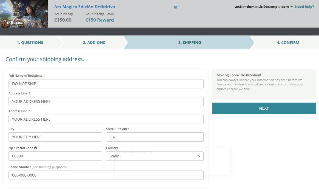Open the tester+domestic@example.com account dropdown
This screenshot has width=319, height=194.
pos(263,7)
